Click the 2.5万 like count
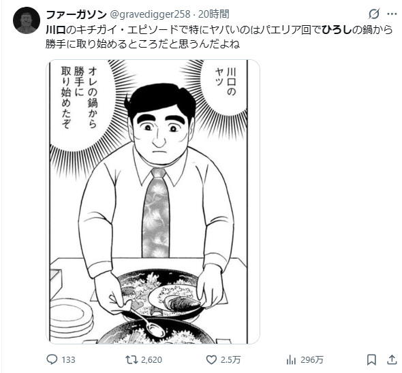Image resolution: width=402 pixels, height=373 pixels. tap(231, 359)
